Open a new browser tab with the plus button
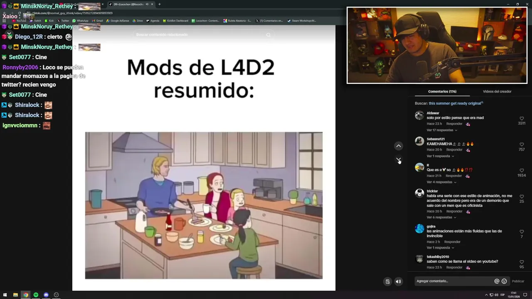The image size is (532, 299). tap(160, 4)
